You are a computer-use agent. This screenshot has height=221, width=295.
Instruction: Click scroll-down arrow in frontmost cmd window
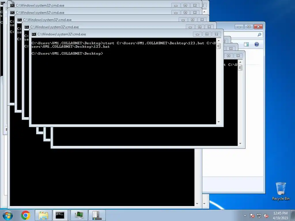(x=218, y=122)
